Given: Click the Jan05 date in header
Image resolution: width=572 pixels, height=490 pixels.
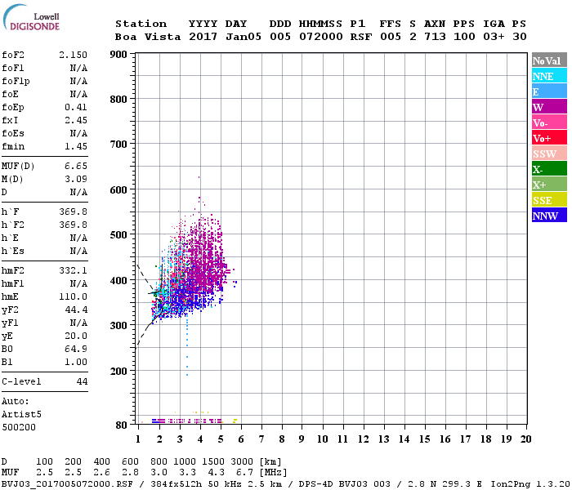Looking at the screenshot, I should click(244, 37).
